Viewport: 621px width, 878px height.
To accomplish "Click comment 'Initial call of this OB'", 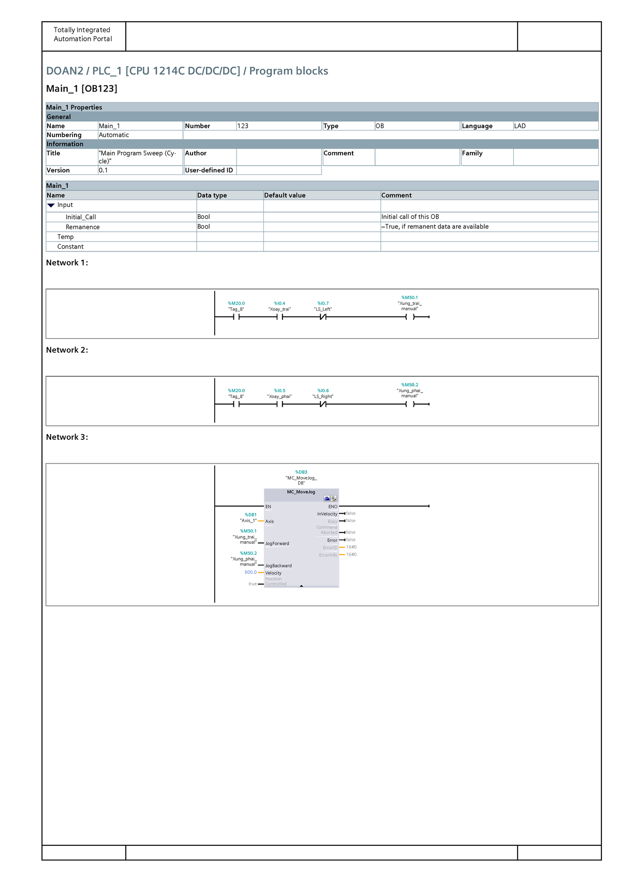I will [410, 217].
